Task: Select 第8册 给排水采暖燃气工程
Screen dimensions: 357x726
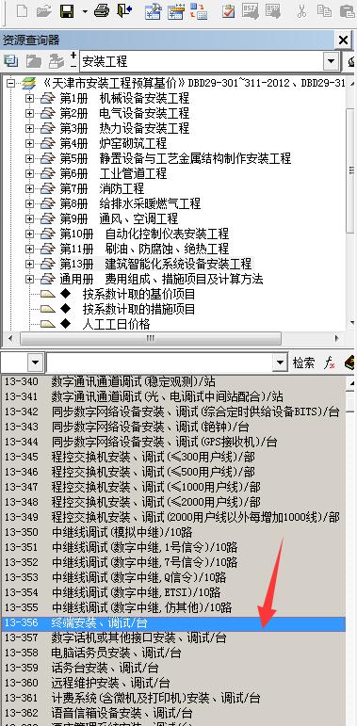Action: click(x=130, y=203)
